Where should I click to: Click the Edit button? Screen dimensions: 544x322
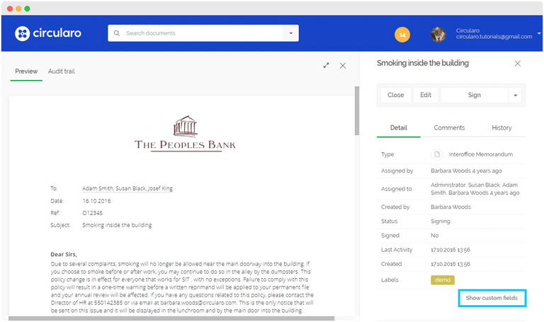click(425, 96)
